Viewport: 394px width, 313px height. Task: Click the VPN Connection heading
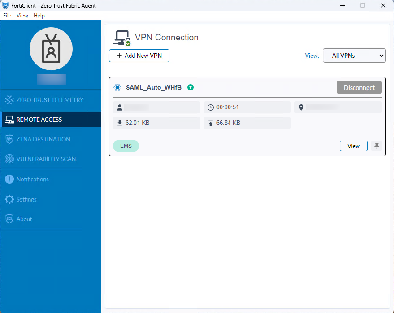(167, 38)
